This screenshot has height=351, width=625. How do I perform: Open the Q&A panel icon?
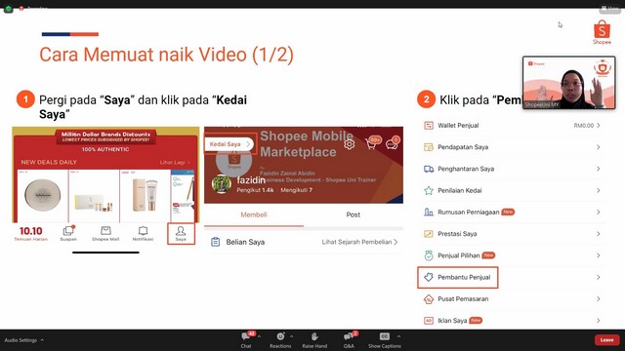pos(349,337)
